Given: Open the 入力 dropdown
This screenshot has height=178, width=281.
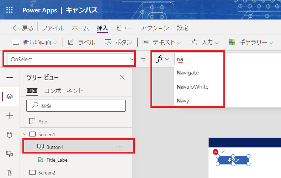Looking at the screenshot, I should pyautogui.click(x=205, y=42).
